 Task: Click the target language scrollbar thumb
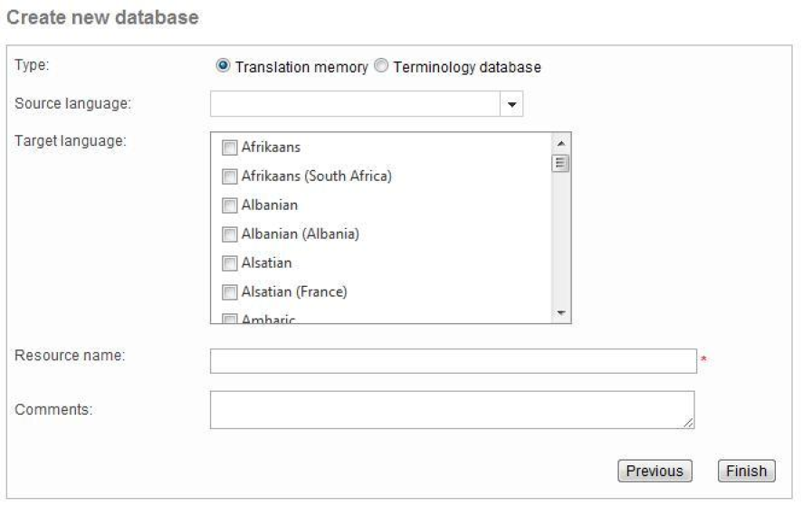559,164
